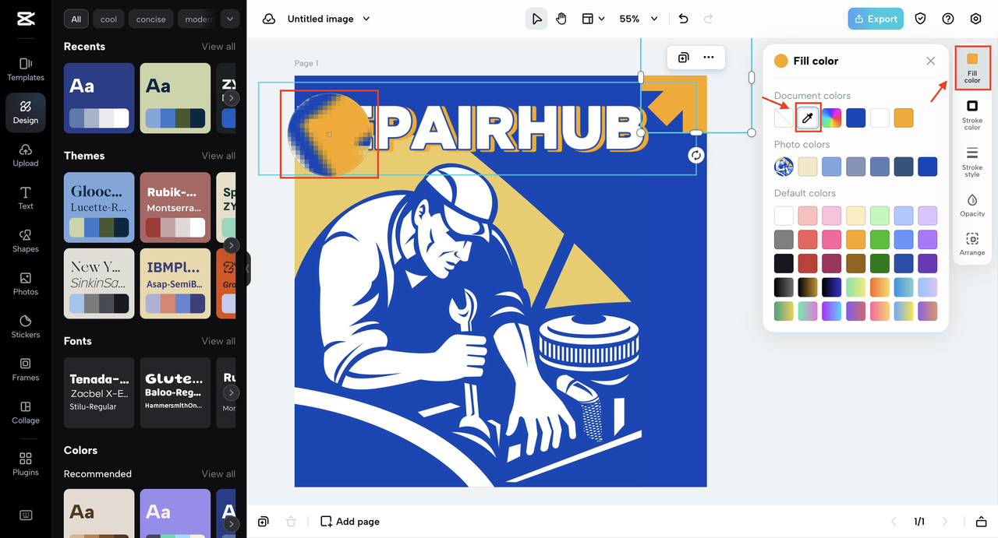This screenshot has height=538, width=998.
Task: Click the keyboard shortcuts icon
Action: coord(26,515)
